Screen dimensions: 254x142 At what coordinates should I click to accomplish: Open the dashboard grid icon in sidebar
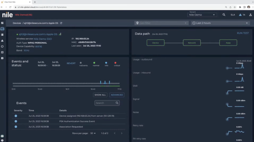2,23
